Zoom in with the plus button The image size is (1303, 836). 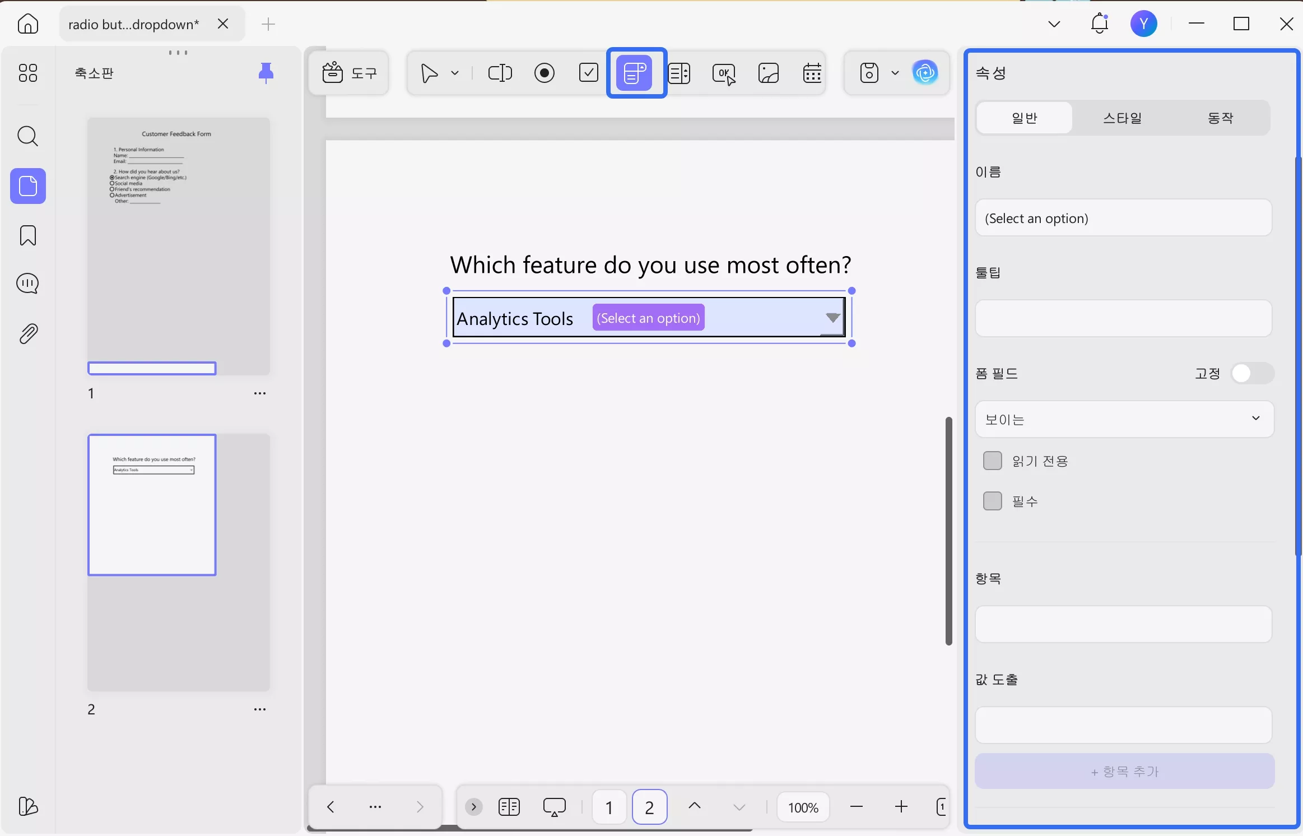901,807
